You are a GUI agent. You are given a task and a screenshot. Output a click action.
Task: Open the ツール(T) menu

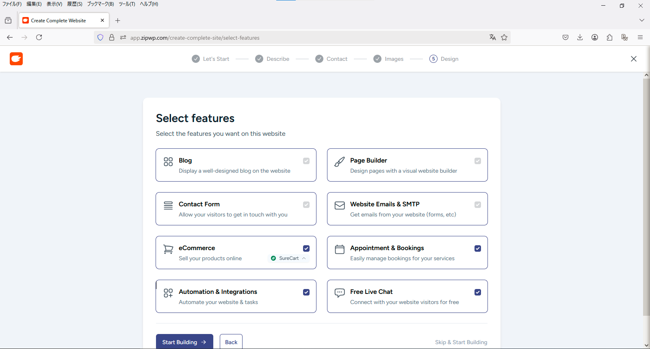127,4
